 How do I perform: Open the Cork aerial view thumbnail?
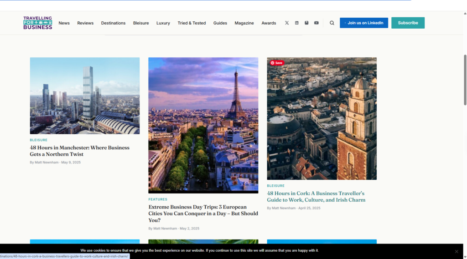[322, 118]
